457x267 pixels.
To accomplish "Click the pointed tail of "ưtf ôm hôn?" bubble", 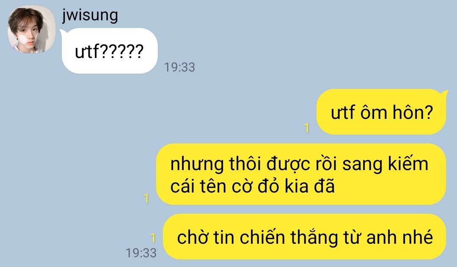I will coord(444,93).
